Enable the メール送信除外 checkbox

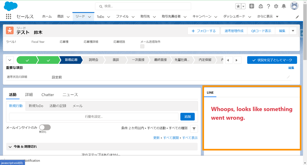[x=142, y=46]
